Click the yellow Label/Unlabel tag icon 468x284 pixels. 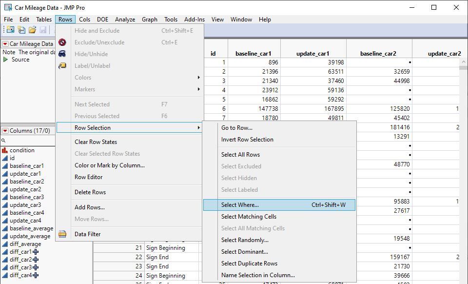62,66
